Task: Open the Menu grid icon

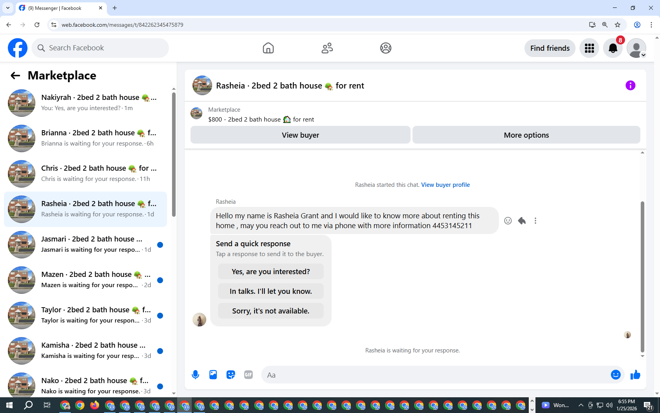Action: coord(589,48)
